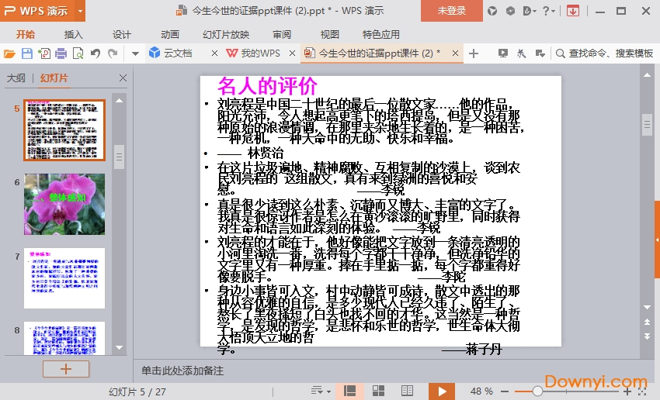Click the add new slide plus button
Image resolution: width=660 pixels, height=400 pixels.
click(65, 369)
